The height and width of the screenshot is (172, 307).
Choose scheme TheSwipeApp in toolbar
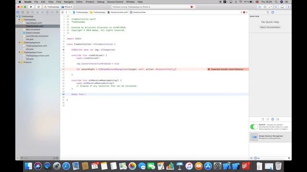[x=51, y=7]
